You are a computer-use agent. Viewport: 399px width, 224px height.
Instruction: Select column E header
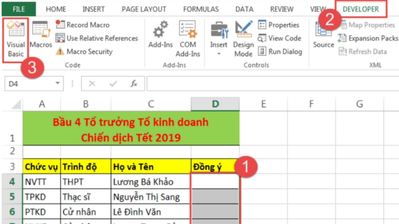(x=263, y=104)
